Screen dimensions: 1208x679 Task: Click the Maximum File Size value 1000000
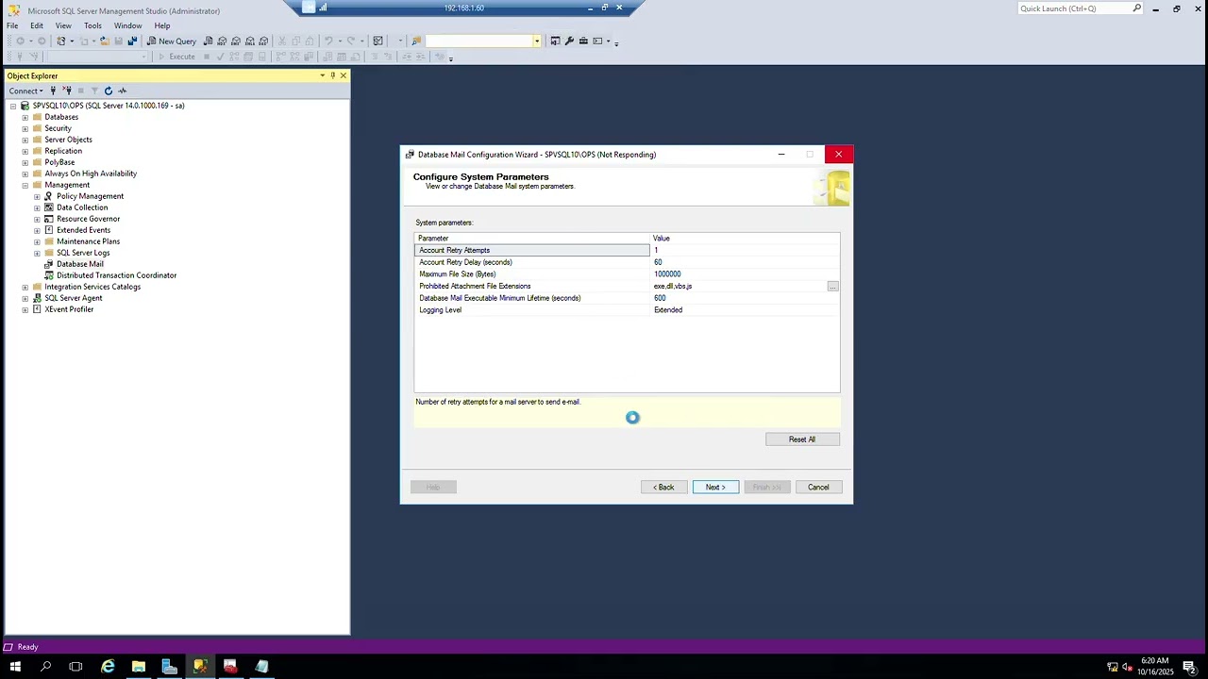tap(667, 274)
